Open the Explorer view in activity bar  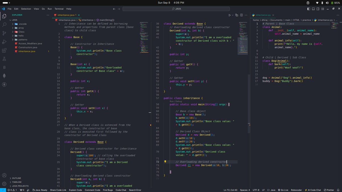4,16
